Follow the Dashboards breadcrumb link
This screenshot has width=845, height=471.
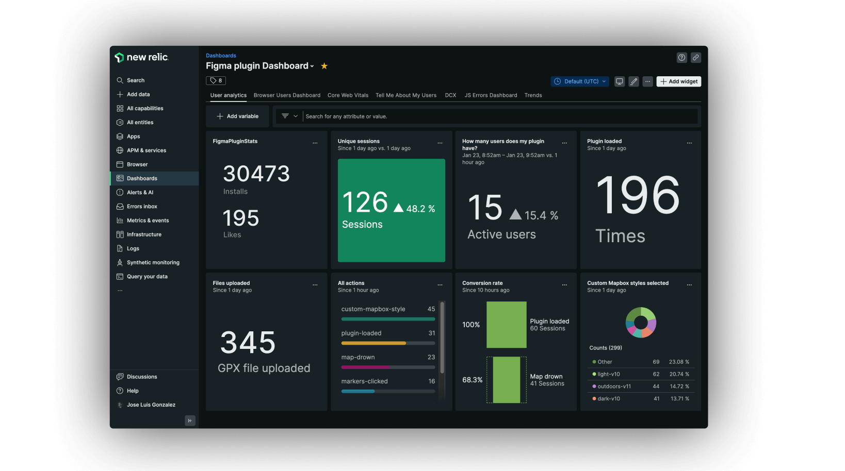221,56
